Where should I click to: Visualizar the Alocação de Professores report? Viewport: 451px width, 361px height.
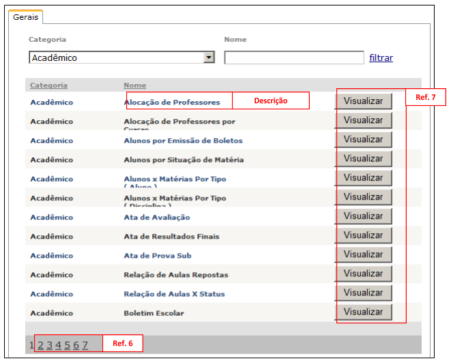(364, 101)
